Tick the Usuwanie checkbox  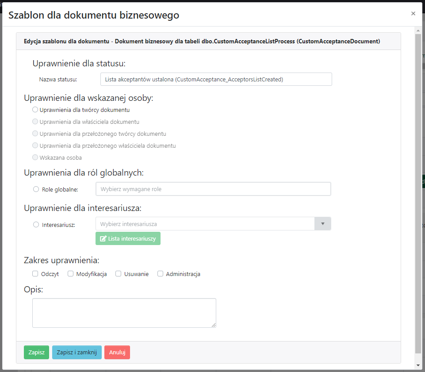[x=118, y=274]
